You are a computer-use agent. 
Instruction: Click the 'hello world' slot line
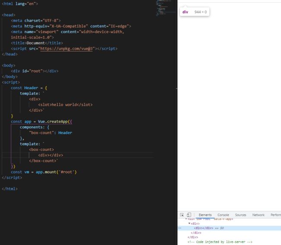[65, 105]
